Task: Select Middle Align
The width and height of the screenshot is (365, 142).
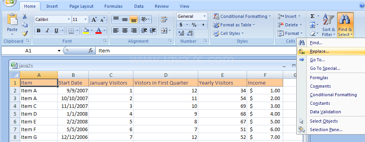Action: (x=125, y=19)
